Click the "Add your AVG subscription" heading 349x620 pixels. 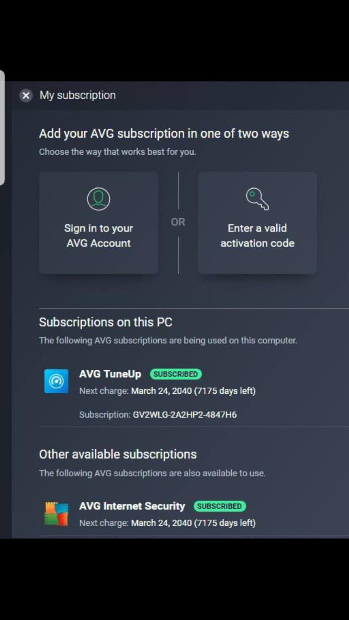coord(164,134)
